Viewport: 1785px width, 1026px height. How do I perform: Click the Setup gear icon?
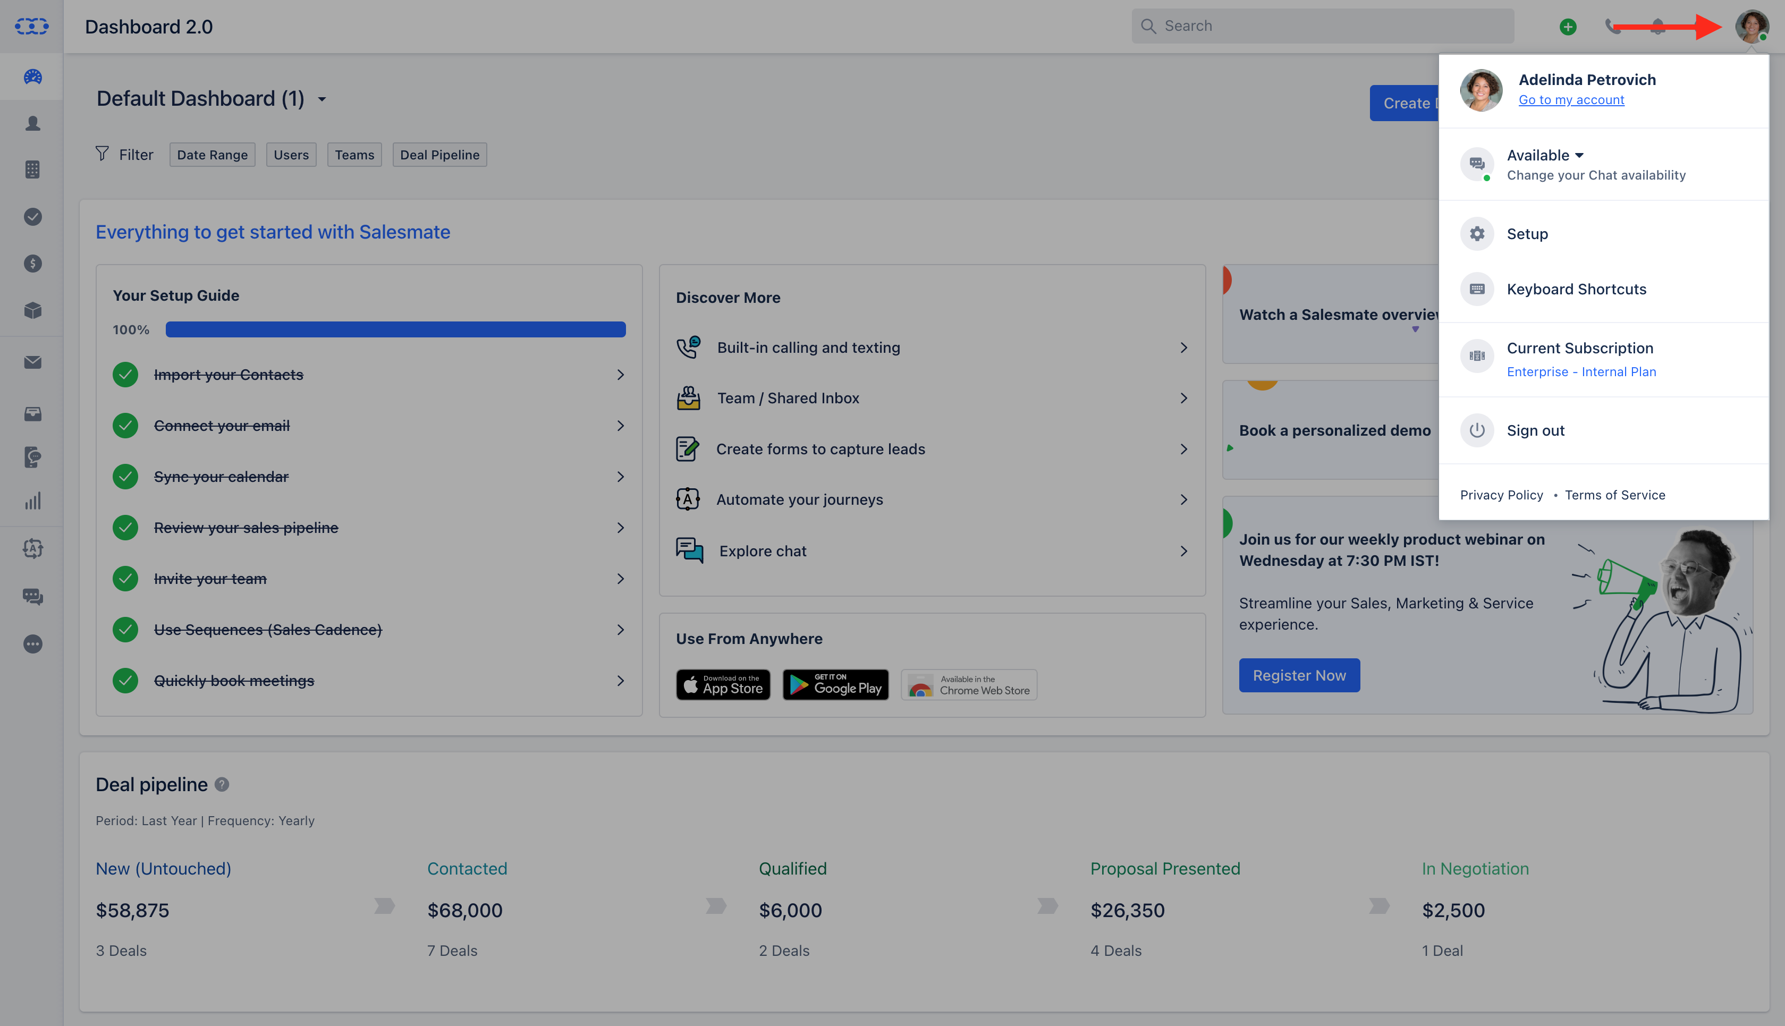[1477, 234]
